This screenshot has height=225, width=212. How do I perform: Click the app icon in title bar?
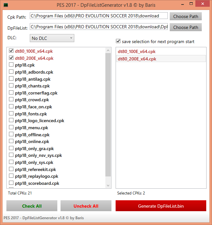tap(6, 5)
